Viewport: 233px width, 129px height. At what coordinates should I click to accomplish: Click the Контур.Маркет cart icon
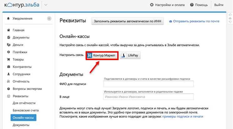[89, 55]
